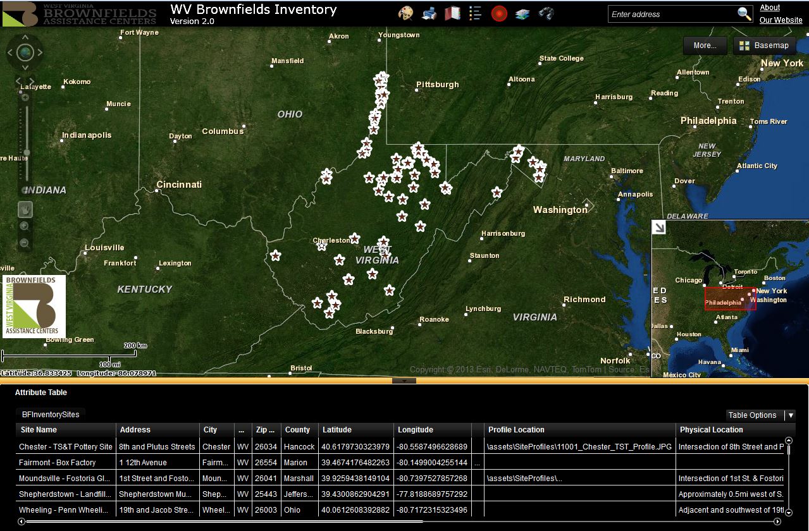This screenshot has width=809, height=531.
Task: Open the Basemap selector
Action: 764,46
